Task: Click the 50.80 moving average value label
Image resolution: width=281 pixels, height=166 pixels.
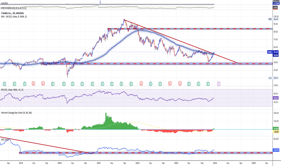Action: 276,55
